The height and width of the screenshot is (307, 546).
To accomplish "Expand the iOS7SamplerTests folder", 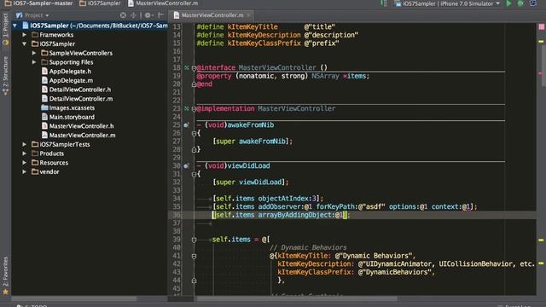I will pos(24,144).
